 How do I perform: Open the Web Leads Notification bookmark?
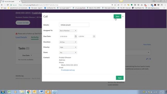tap(109, 8)
